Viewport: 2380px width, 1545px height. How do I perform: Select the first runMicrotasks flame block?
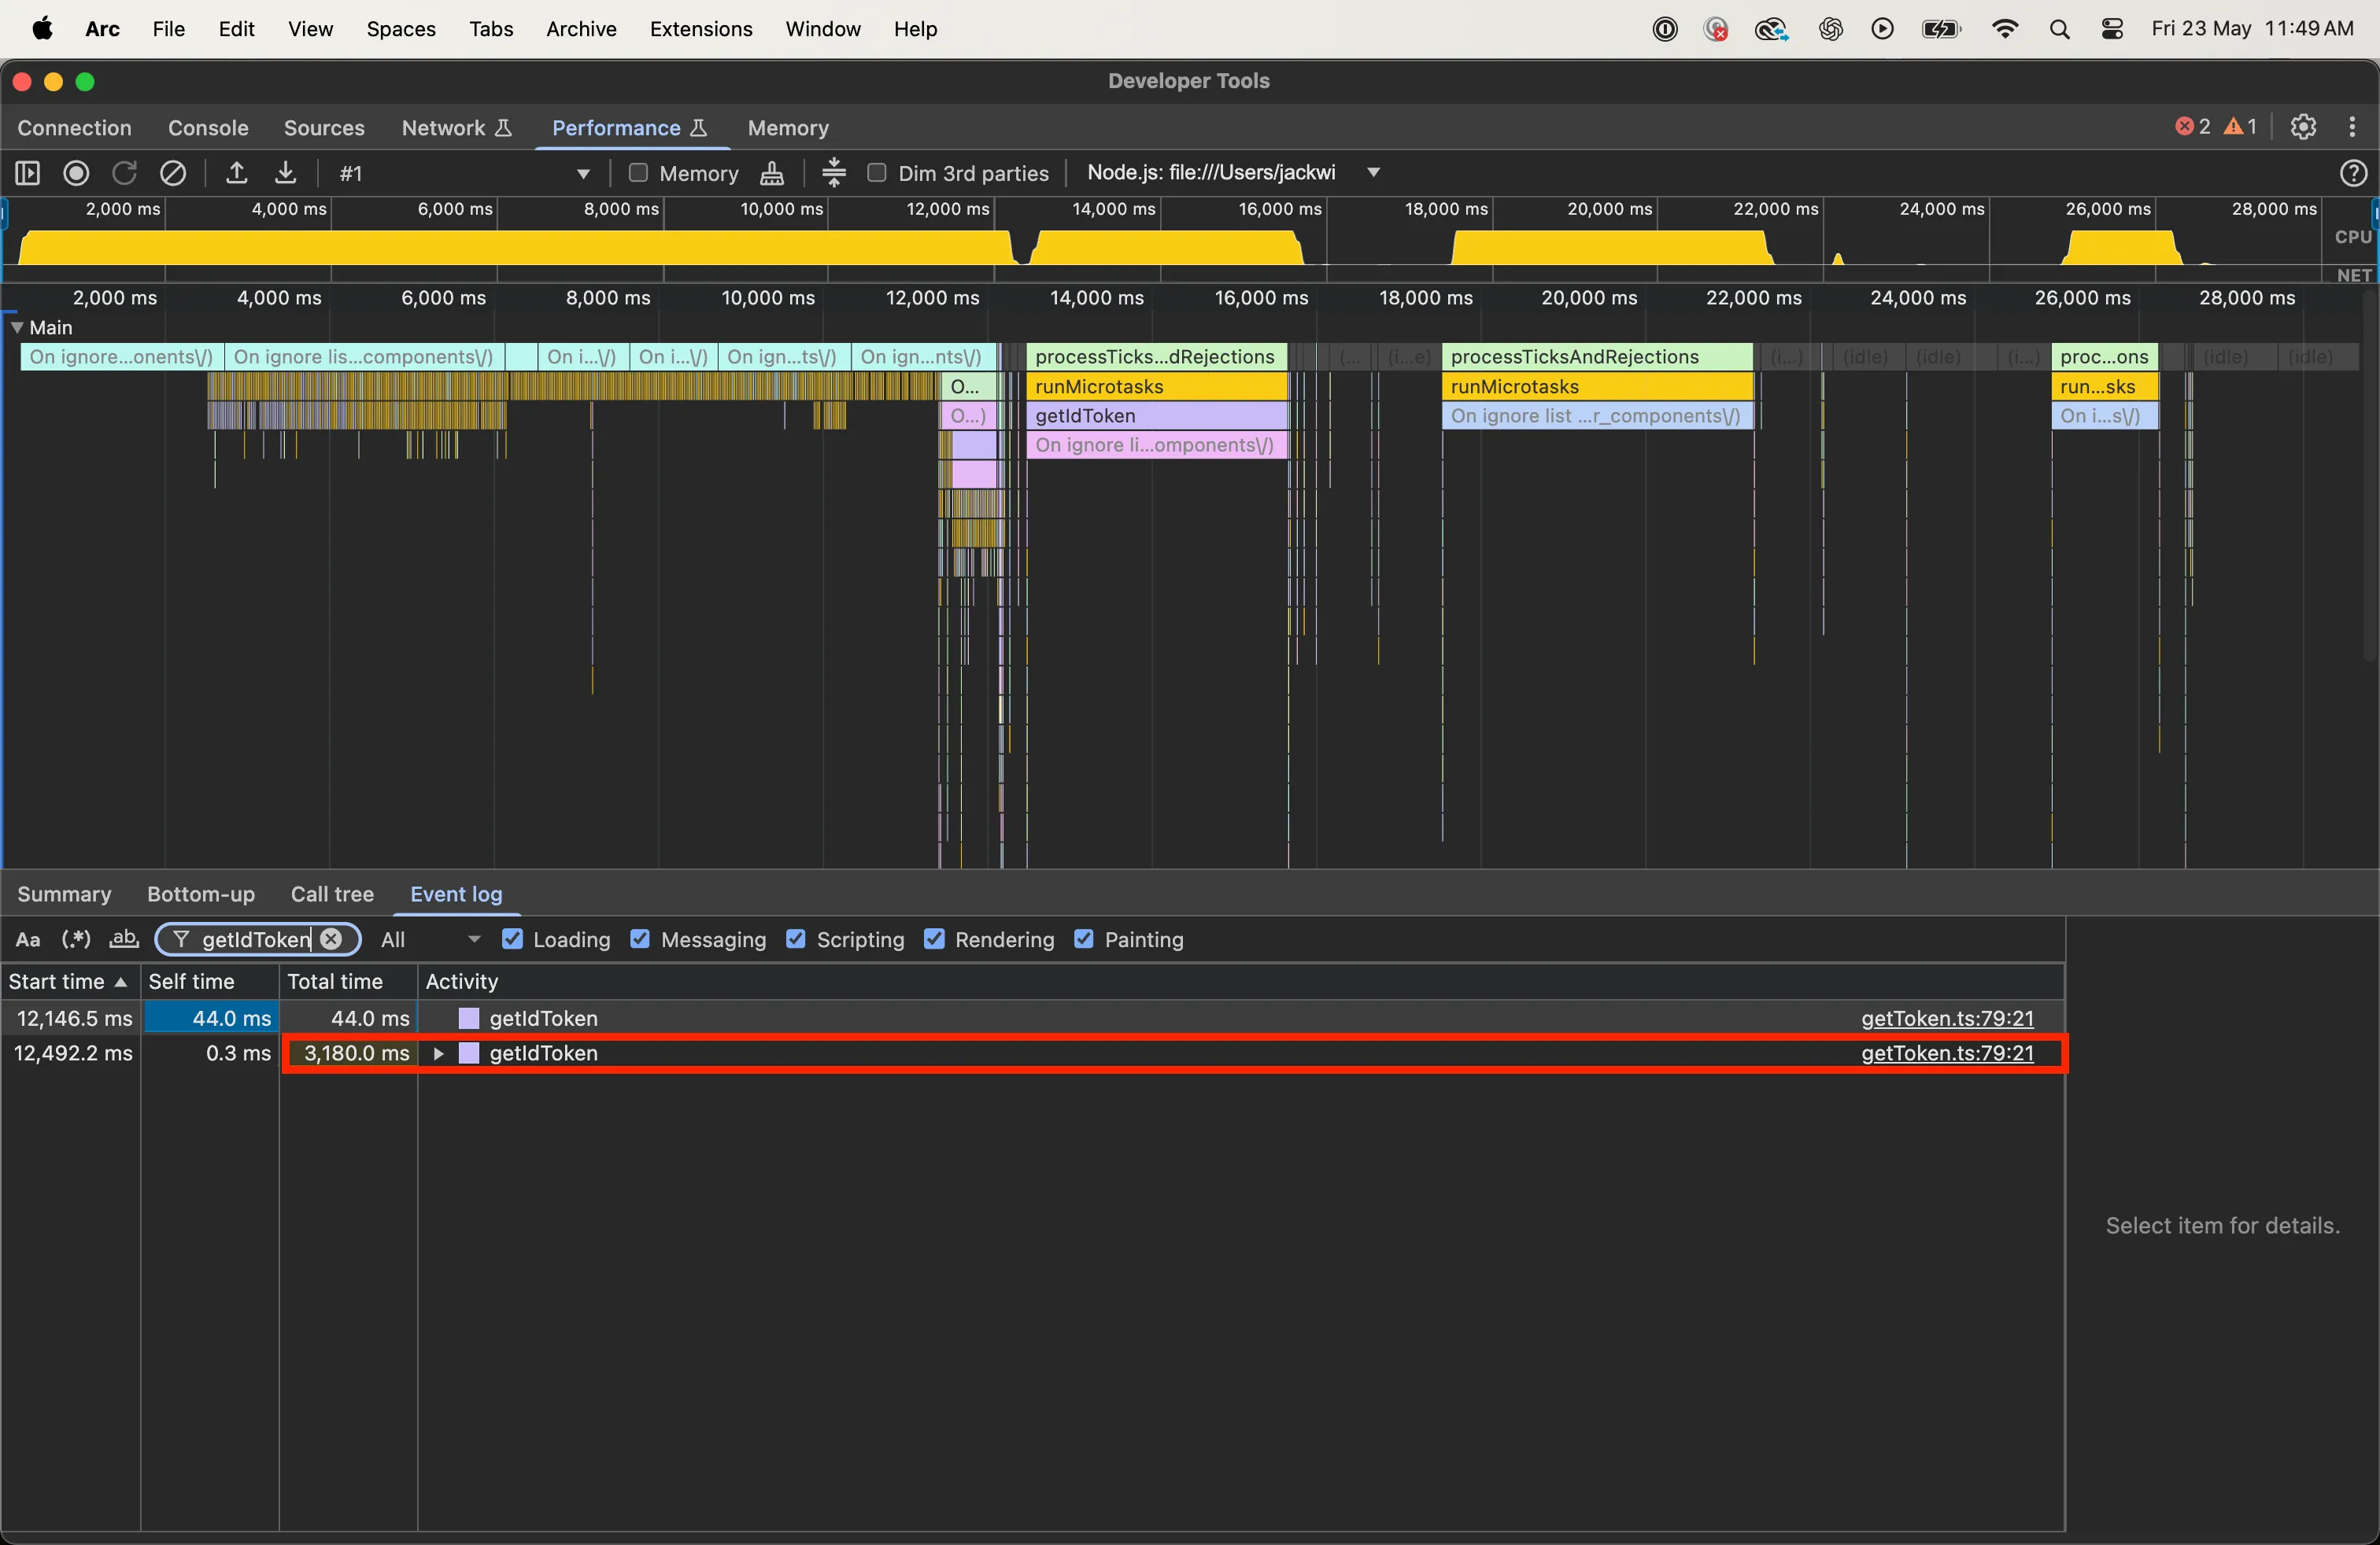[x=1157, y=387]
